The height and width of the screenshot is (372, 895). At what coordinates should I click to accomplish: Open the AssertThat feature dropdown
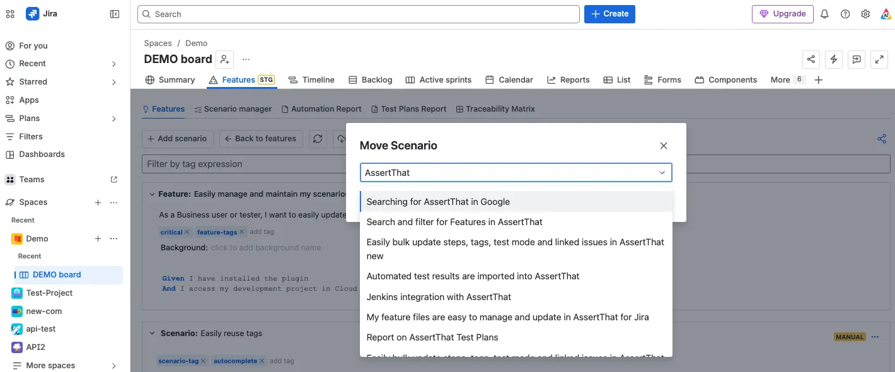click(516, 173)
